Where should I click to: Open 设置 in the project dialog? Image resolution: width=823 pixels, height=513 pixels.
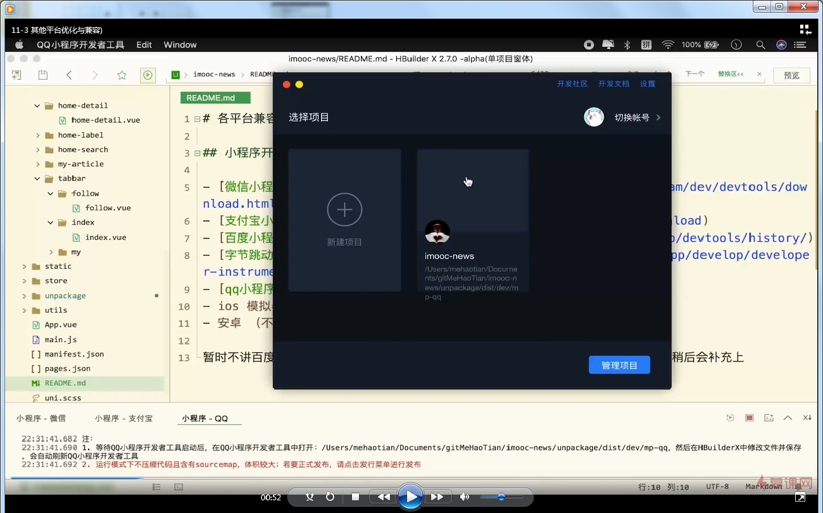click(x=647, y=84)
